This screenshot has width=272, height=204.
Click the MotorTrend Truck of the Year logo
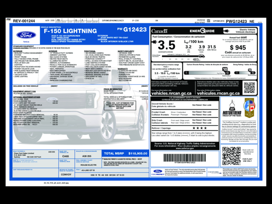coord(232,109)
